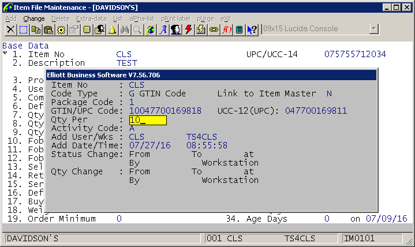Click the Item No value CLS in Base Data
415x247 pixels.
[x=124, y=54]
